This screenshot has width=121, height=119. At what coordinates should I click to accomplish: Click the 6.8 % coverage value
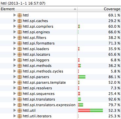[115, 60]
